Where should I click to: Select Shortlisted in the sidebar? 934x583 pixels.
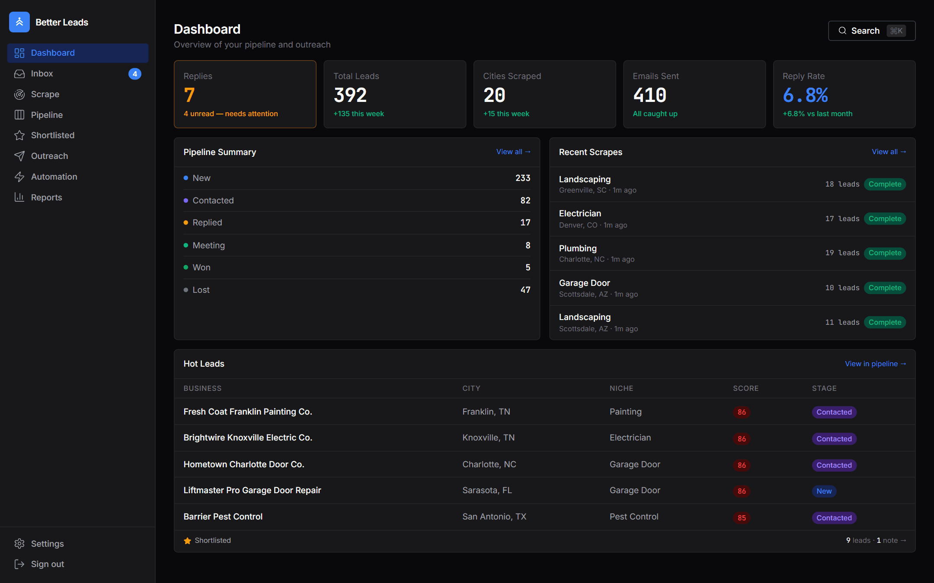(x=78, y=135)
